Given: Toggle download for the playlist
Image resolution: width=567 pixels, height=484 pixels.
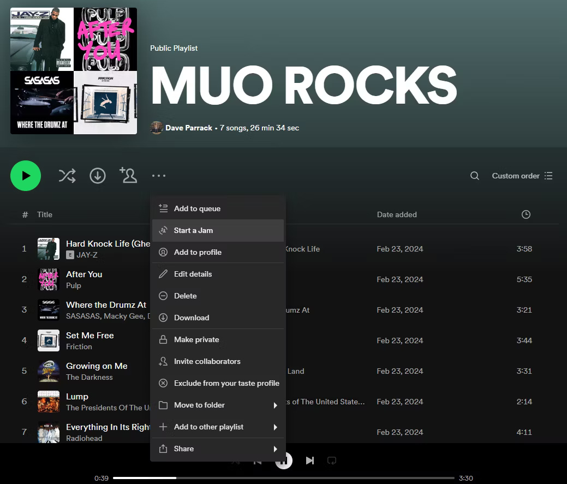Looking at the screenshot, I should coord(98,176).
